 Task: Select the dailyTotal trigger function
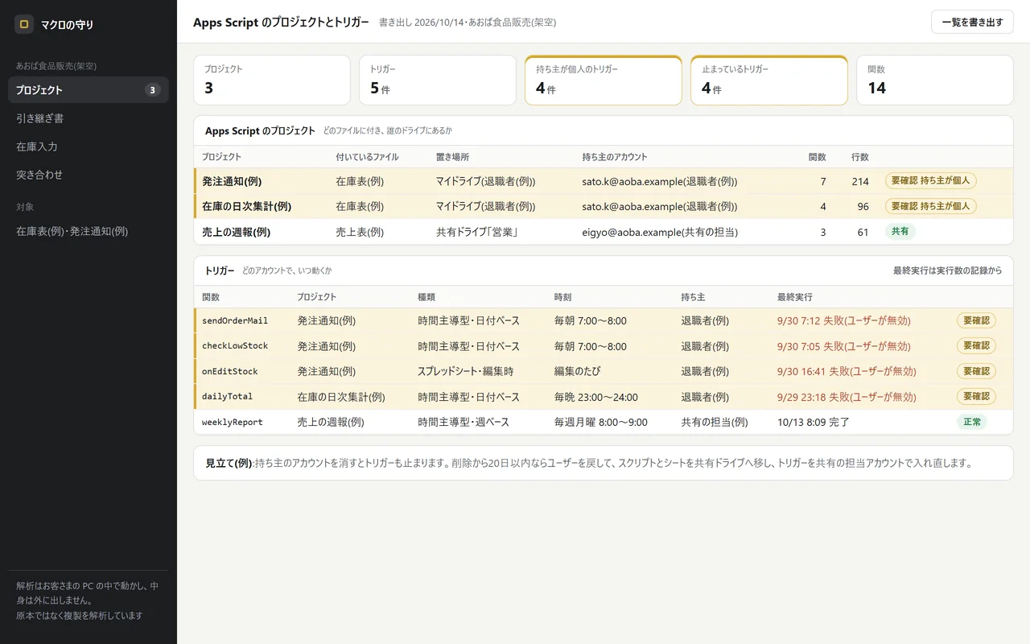coord(227,397)
